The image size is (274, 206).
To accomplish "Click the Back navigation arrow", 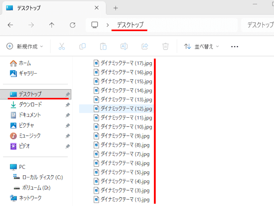I will click(11, 25).
